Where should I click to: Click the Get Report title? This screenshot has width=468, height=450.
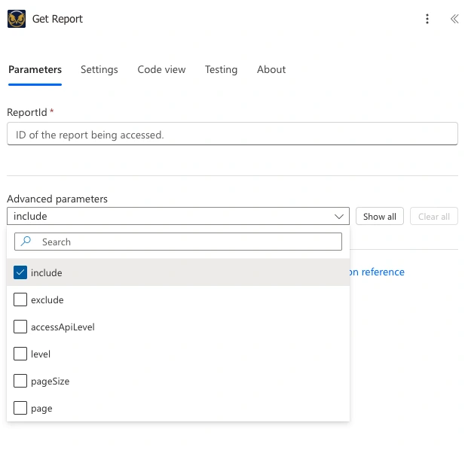[x=57, y=19]
